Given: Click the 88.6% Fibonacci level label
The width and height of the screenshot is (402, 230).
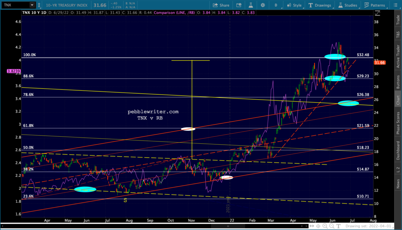Looking at the screenshot, I should click(x=28, y=76).
